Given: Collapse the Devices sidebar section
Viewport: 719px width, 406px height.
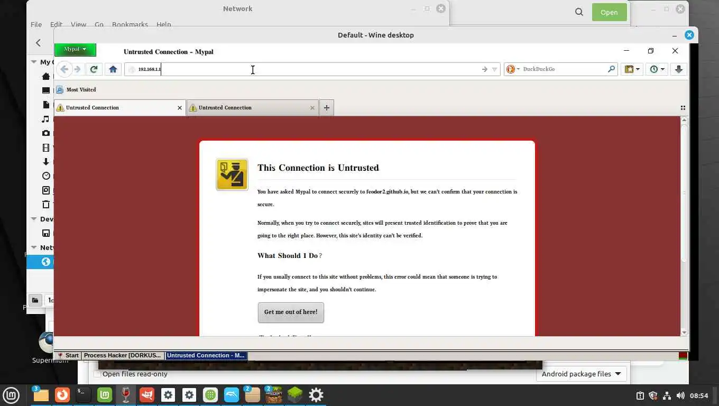Looking at the screenshot, I should (34, 219).
